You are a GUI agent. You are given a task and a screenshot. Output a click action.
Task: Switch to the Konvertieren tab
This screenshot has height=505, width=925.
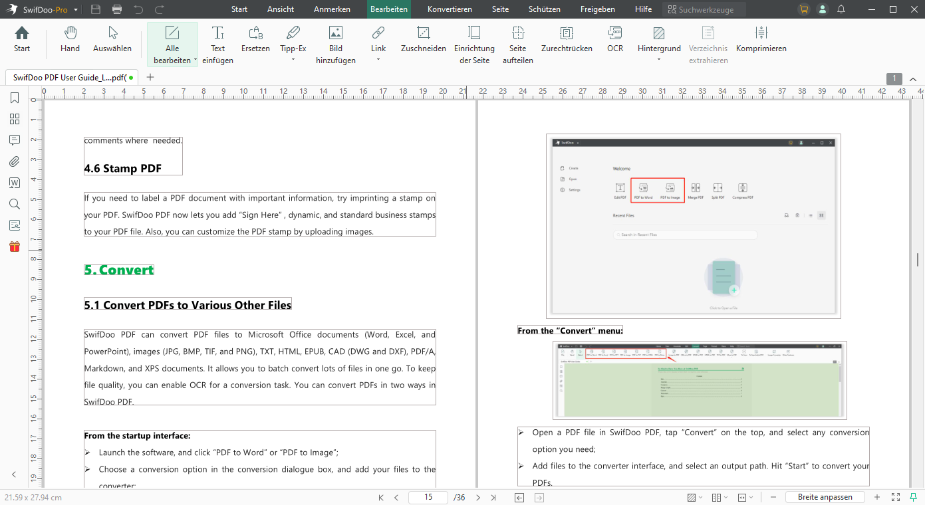pyautogui.click(x=450, y=9)
